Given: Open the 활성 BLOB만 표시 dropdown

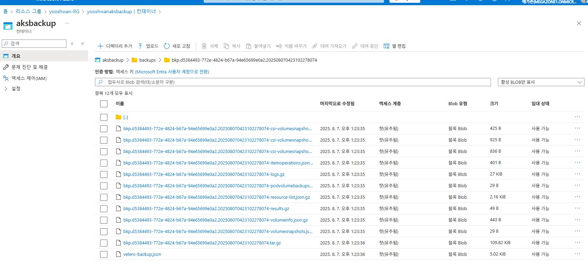Looking at the screenshot, I should pos(541,82).
